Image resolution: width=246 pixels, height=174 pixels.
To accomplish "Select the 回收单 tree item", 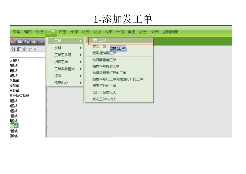I will point(15,91).
